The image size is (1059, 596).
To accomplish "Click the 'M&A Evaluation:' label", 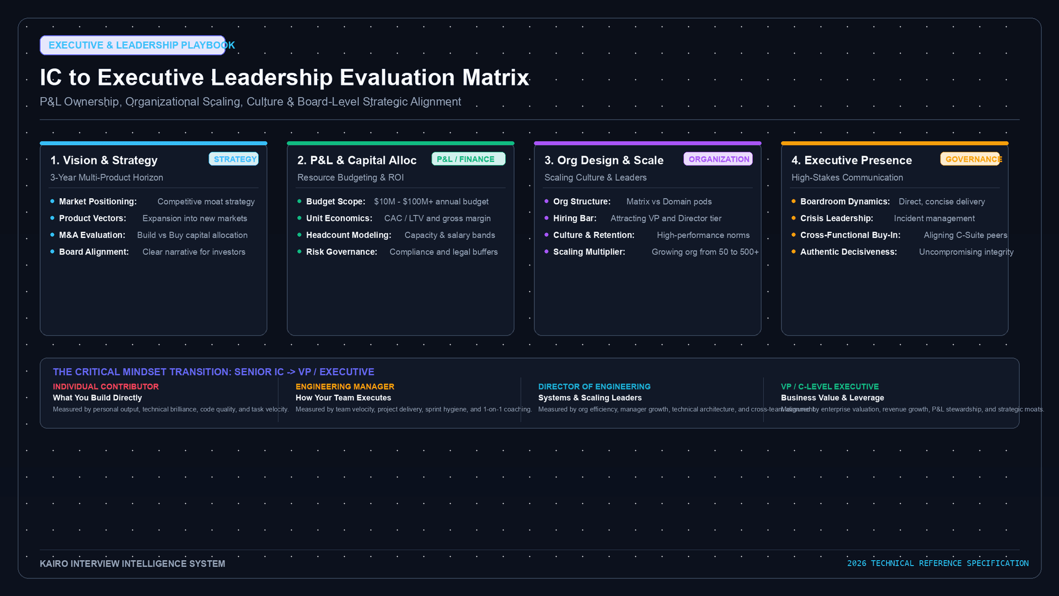I will pos(92,235).
